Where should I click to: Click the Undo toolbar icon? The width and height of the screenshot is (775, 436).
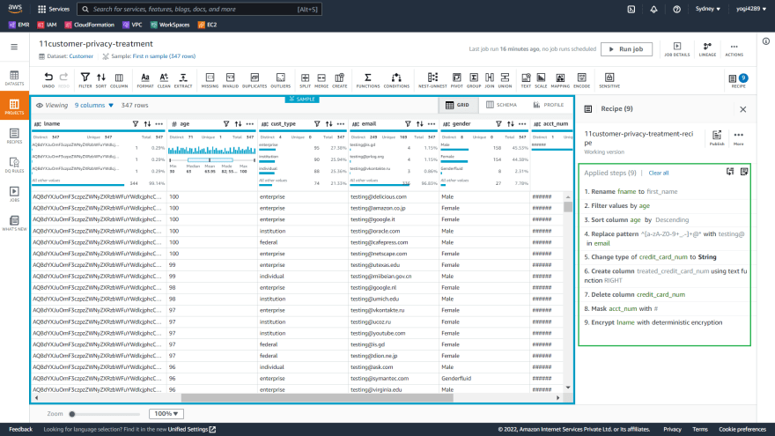(48, 80)
